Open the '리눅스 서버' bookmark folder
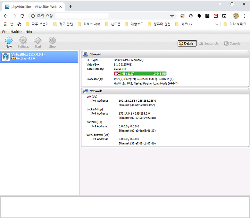This screenshot has height=218, width=250. click(89, 24)
